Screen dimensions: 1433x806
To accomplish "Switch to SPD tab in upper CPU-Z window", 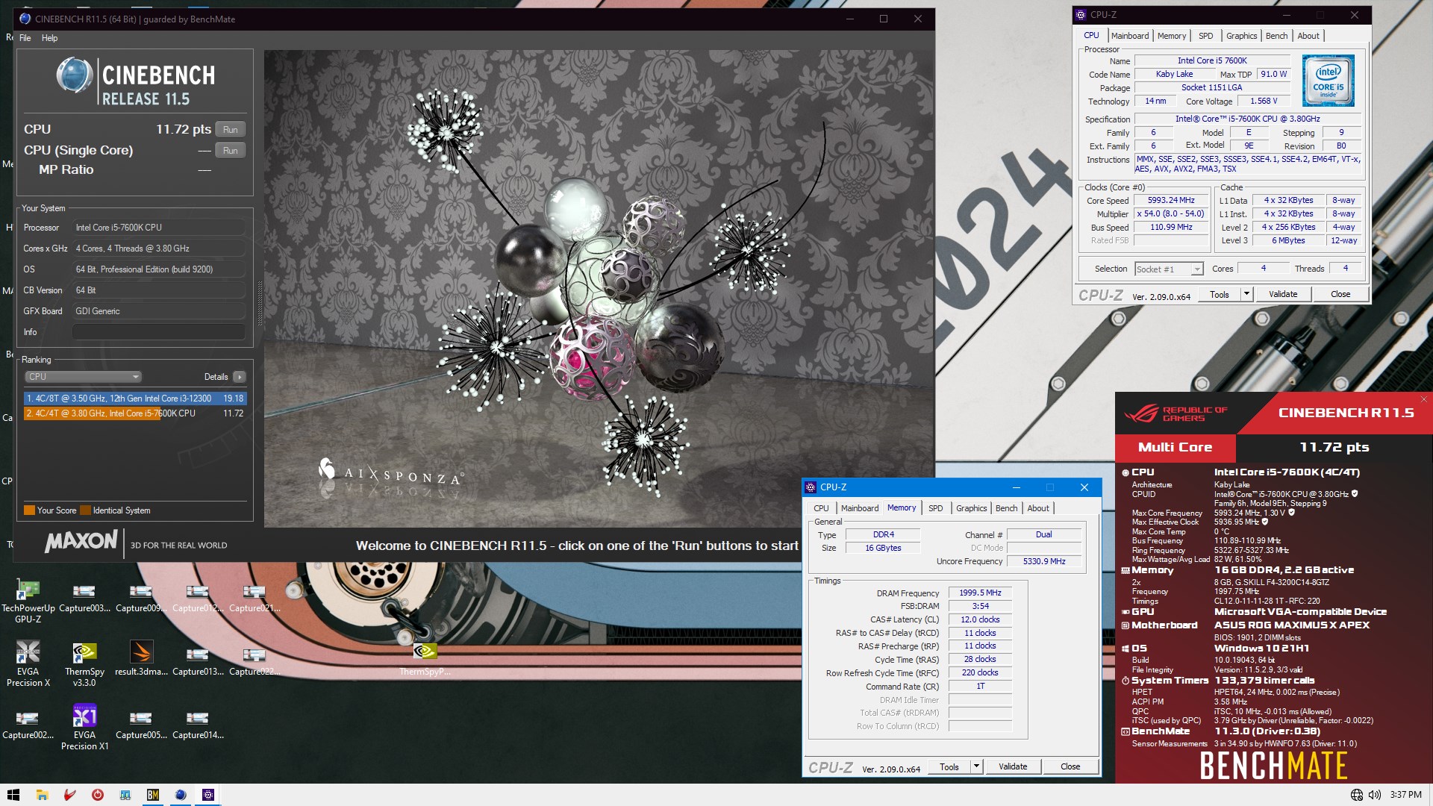I will pos(1206,36).
